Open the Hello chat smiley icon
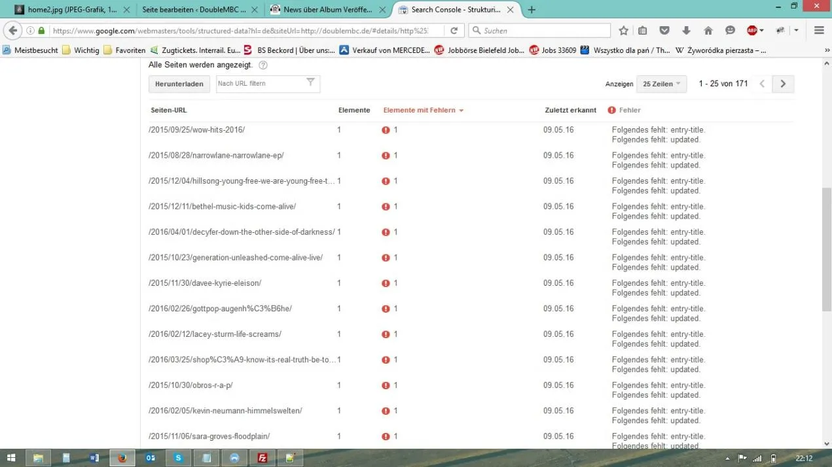Viewport: 832px width, 467px height. [730, 31]
